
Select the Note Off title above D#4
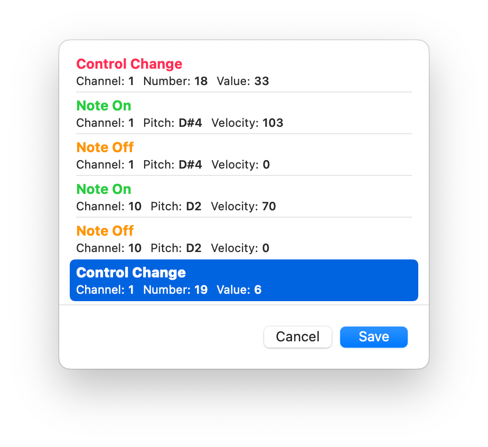click(x=105, y=147)
